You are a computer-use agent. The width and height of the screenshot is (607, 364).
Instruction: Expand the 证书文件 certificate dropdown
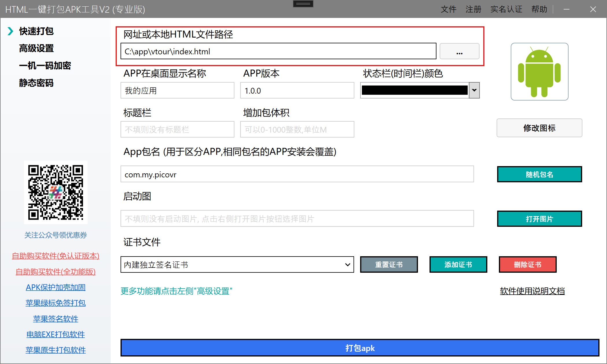click(x=348, y=265)
